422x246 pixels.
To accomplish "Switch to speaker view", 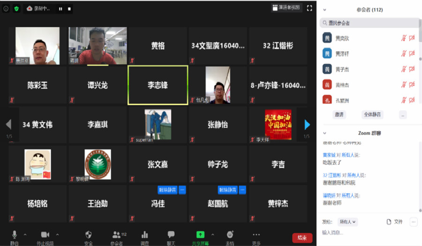I will [x=286, y=7].
